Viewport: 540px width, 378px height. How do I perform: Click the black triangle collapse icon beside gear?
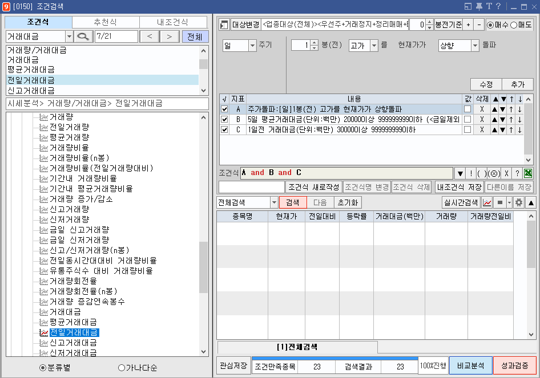click(x=531, y=202)
